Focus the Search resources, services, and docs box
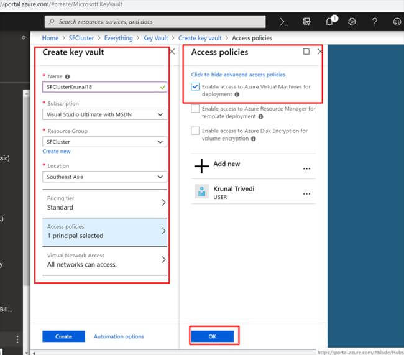404x355 pixels. pos(155,22)
